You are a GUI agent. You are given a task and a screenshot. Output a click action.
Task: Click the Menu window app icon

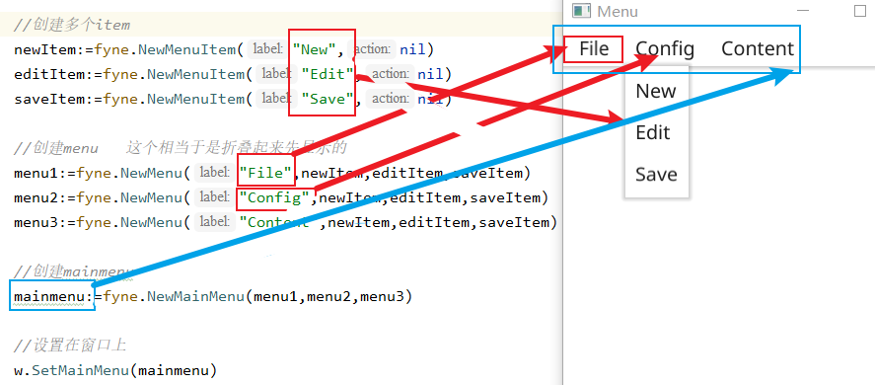coord(581,11)
